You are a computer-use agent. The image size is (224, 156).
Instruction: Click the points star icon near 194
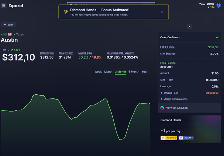209,7
